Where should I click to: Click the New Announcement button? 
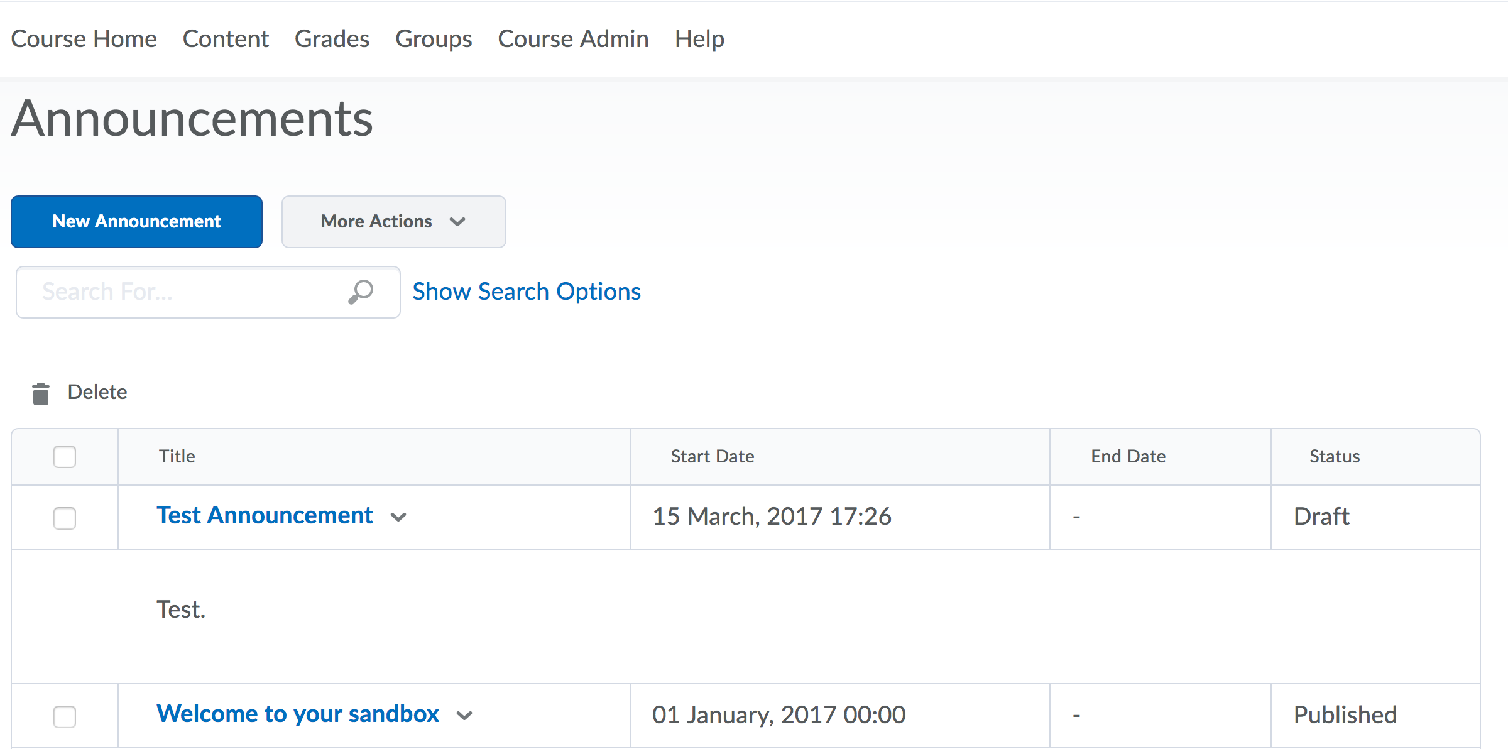point(136,222)
